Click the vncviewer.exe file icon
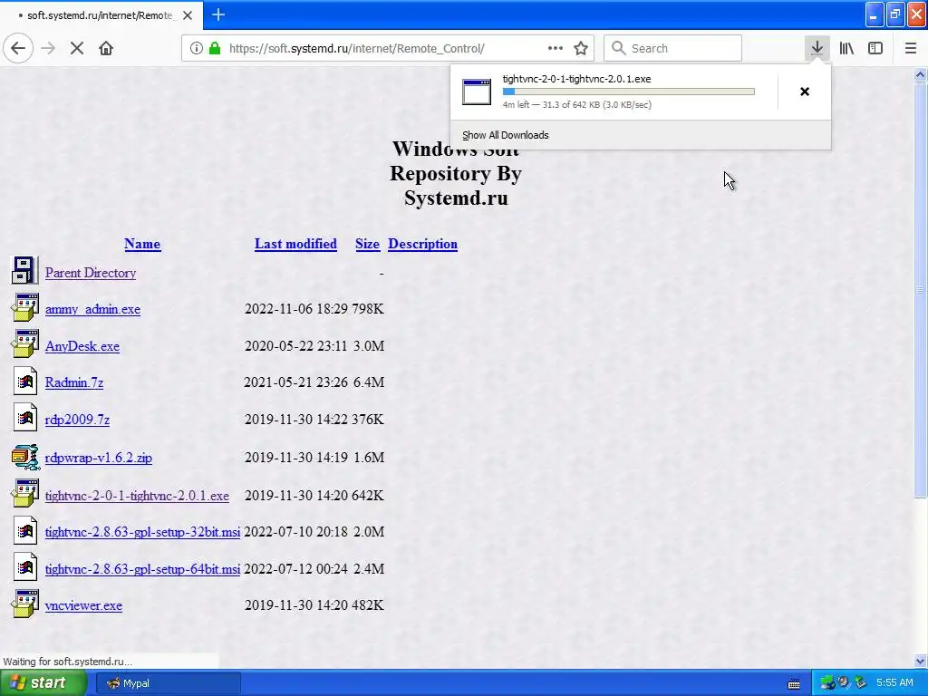This screenshot has width=928, height=696. coord(24,604)
